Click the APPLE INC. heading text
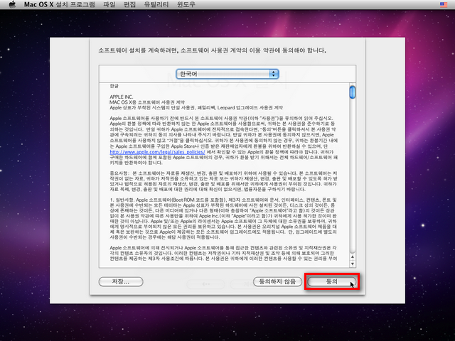This screenshot has height=341, width=455. pyautogui.click(x=122, y=97)
